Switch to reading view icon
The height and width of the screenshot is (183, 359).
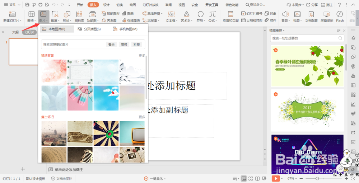[257, 178]
